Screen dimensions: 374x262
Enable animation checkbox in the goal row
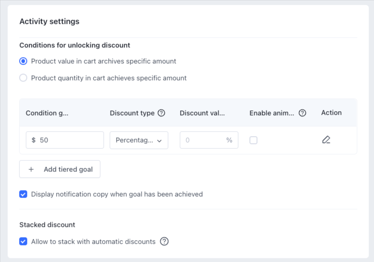tap(253, 140)
